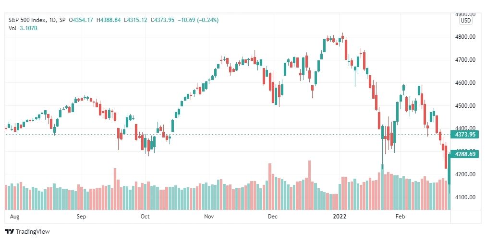This screenshot has height=240, width=486.
Task: Select the Sep time axis label
Action: 81,217
